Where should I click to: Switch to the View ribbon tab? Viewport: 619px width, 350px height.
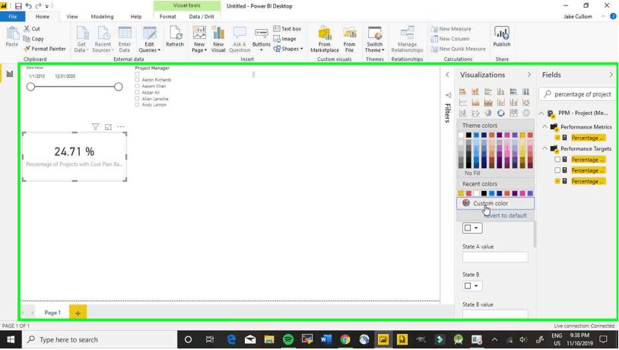[71, 17]
